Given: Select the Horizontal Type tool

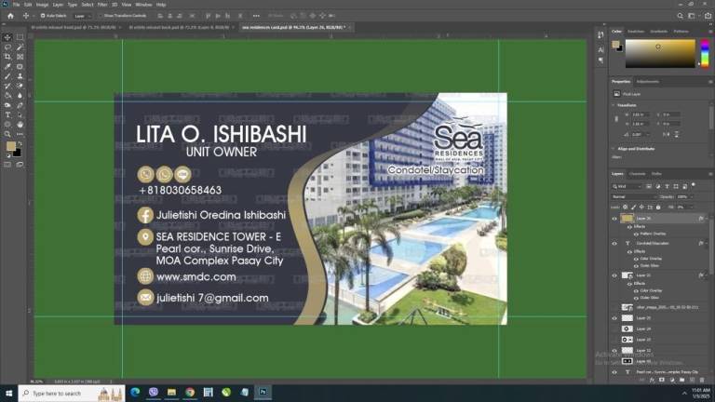Looking at the screenshot, I should 7,114.
